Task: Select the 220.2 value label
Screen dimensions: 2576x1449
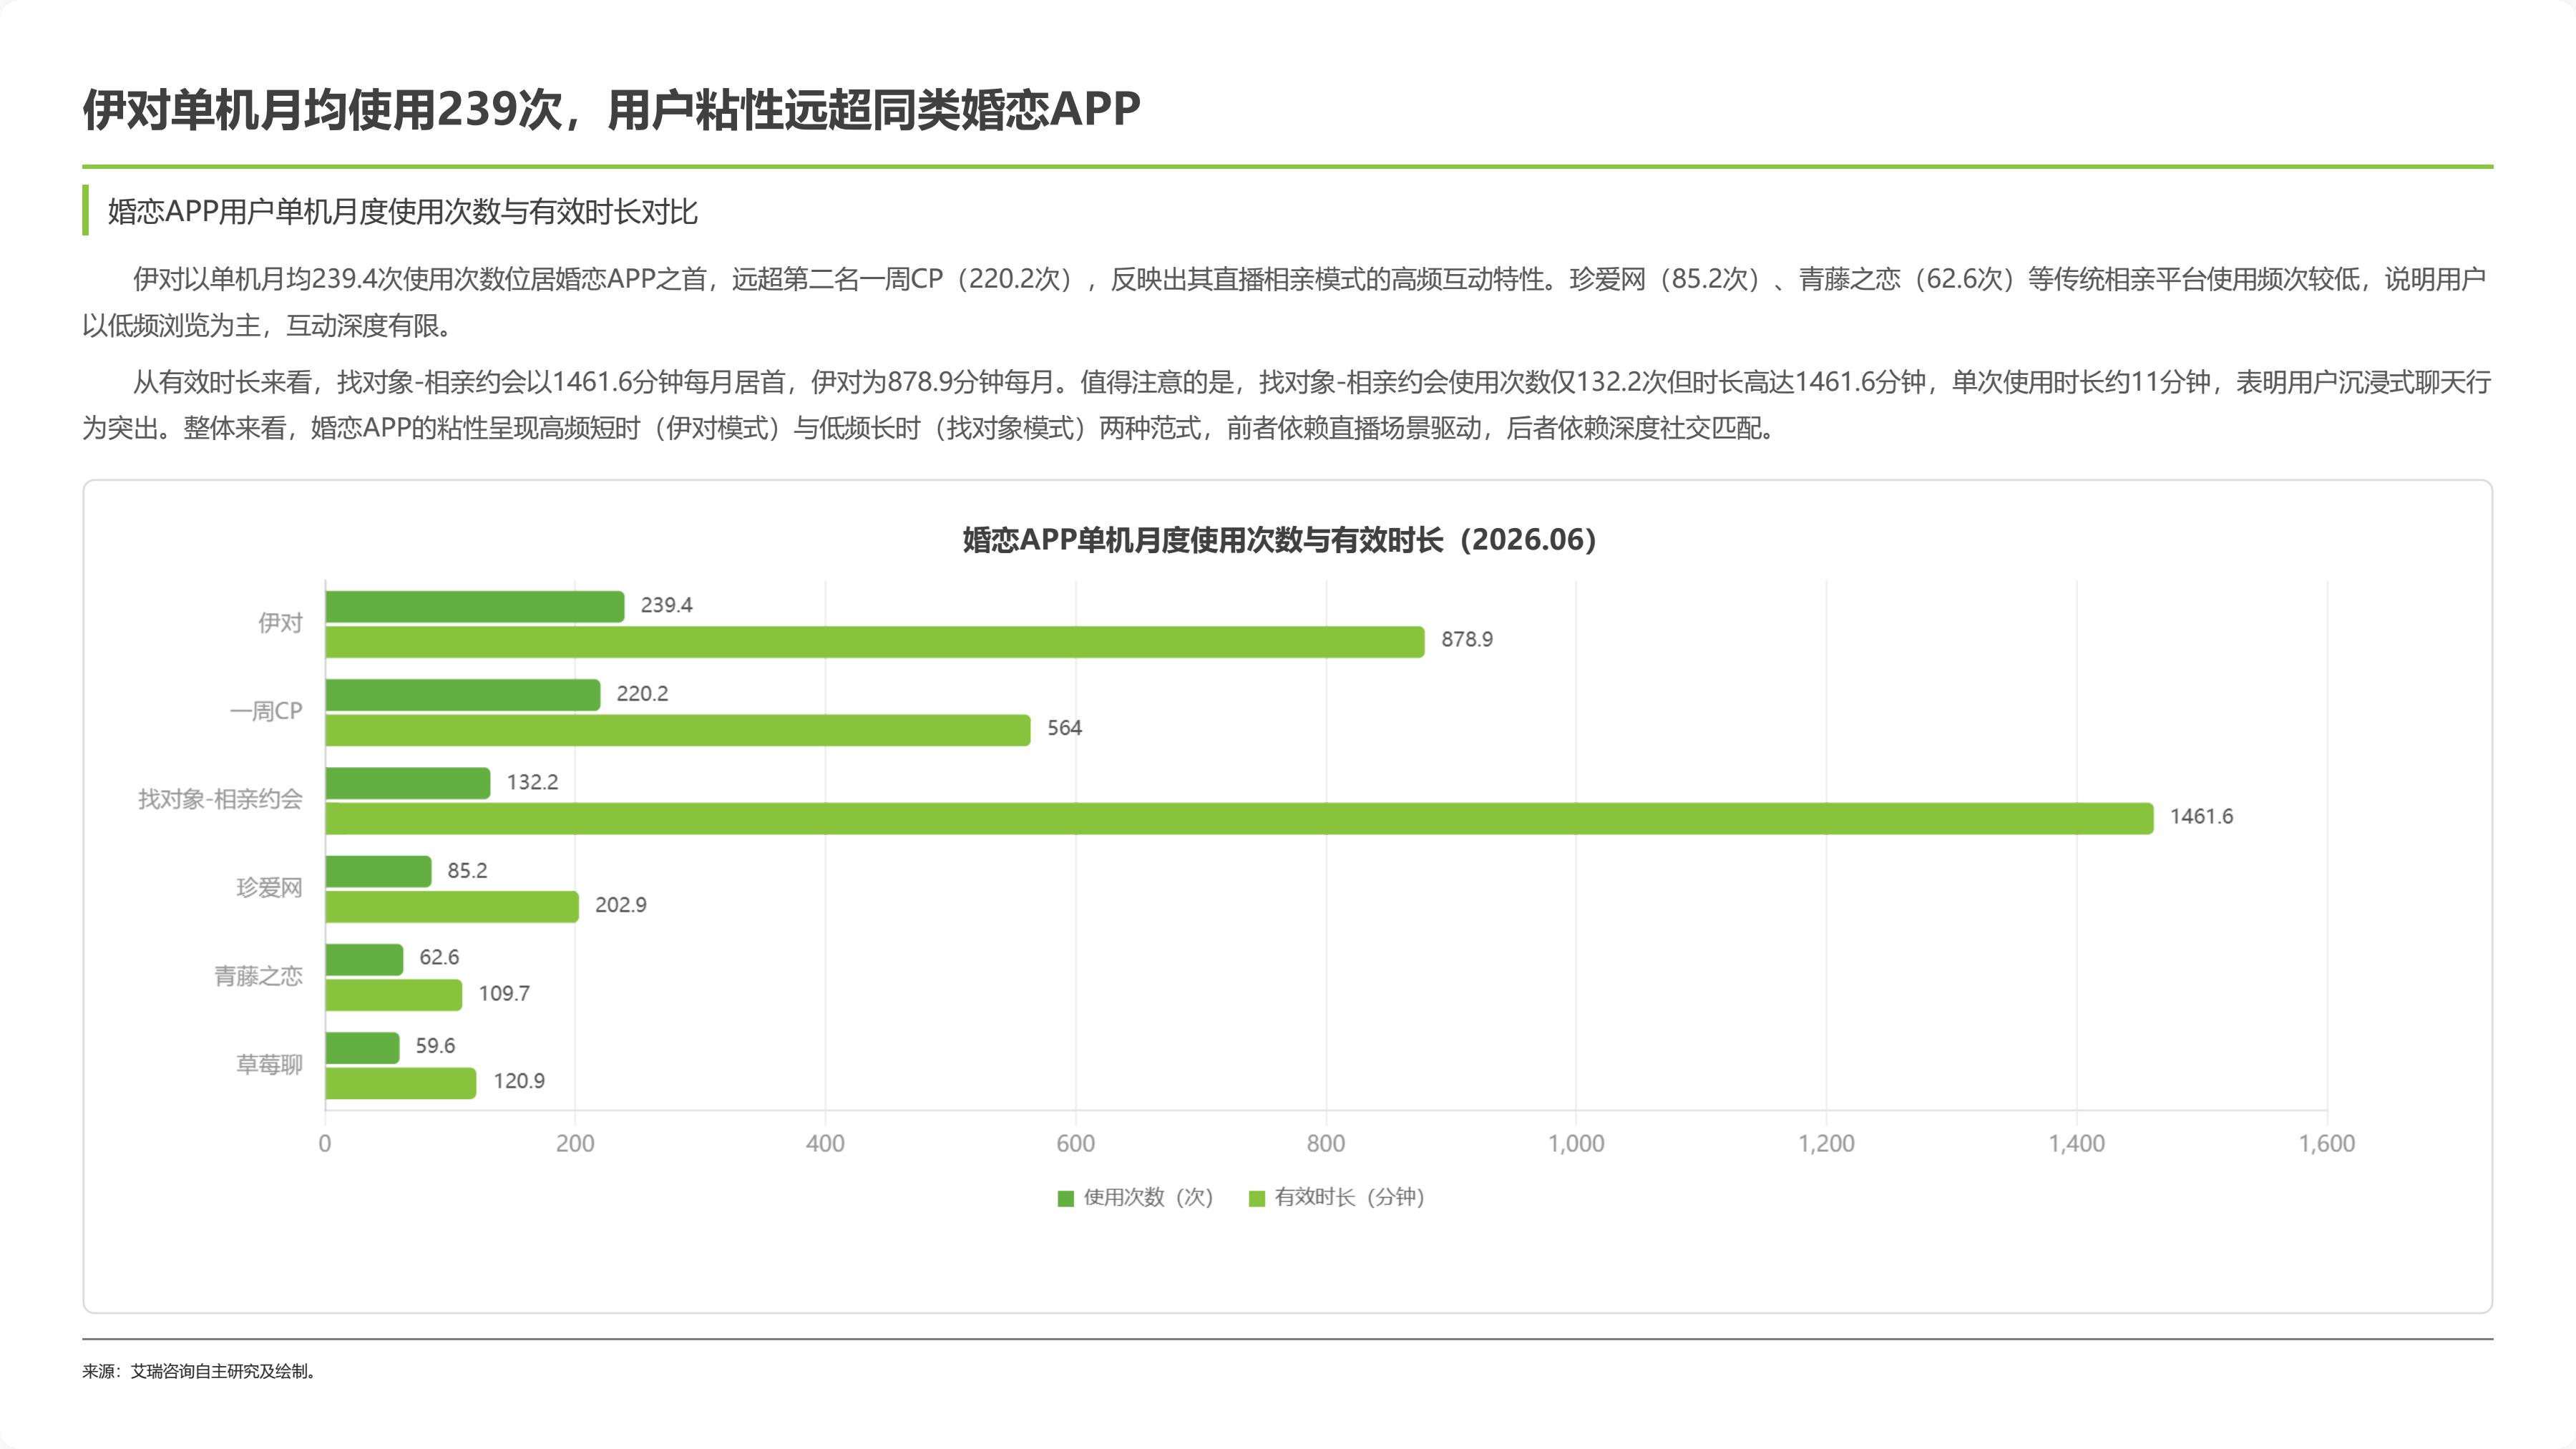Action: click(642, 694)
